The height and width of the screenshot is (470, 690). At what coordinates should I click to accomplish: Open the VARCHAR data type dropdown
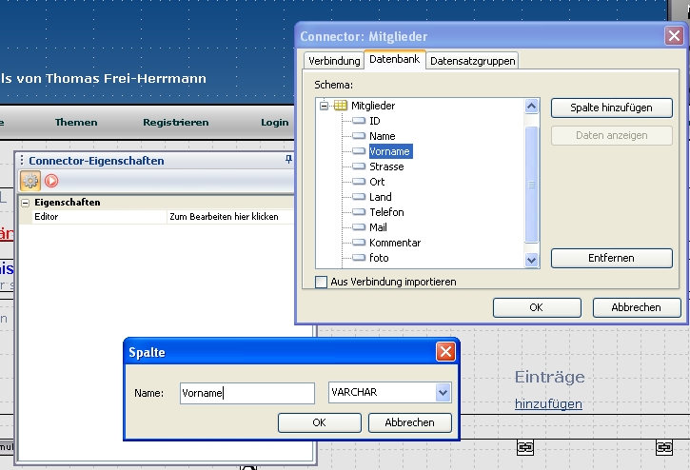pos(443,393)
